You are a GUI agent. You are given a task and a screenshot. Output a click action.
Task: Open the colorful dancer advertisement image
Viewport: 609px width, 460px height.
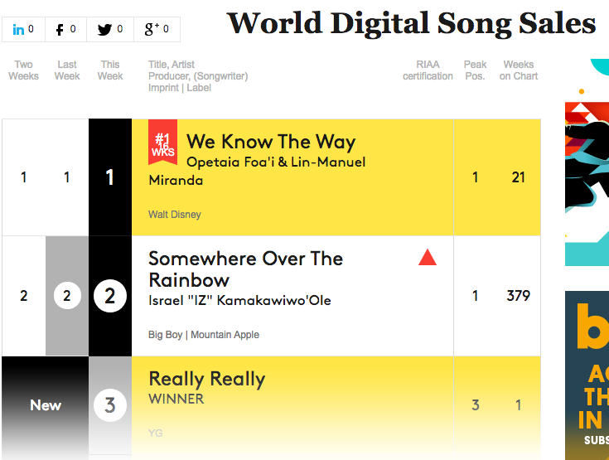pyautogui.click(x=587, y=184)
